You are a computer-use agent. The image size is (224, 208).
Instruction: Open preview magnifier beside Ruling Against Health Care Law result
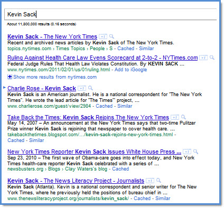(212, 58)
